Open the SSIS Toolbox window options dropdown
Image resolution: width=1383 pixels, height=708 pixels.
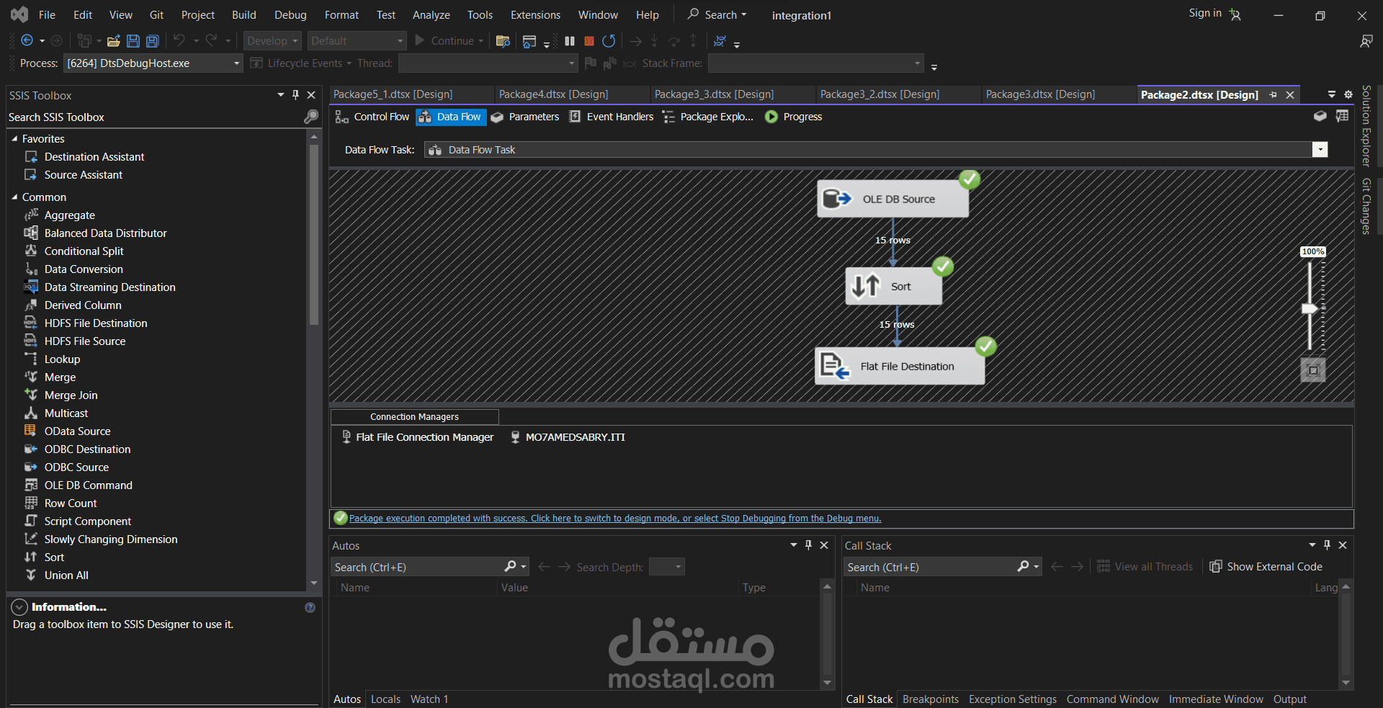click(281, 95)
